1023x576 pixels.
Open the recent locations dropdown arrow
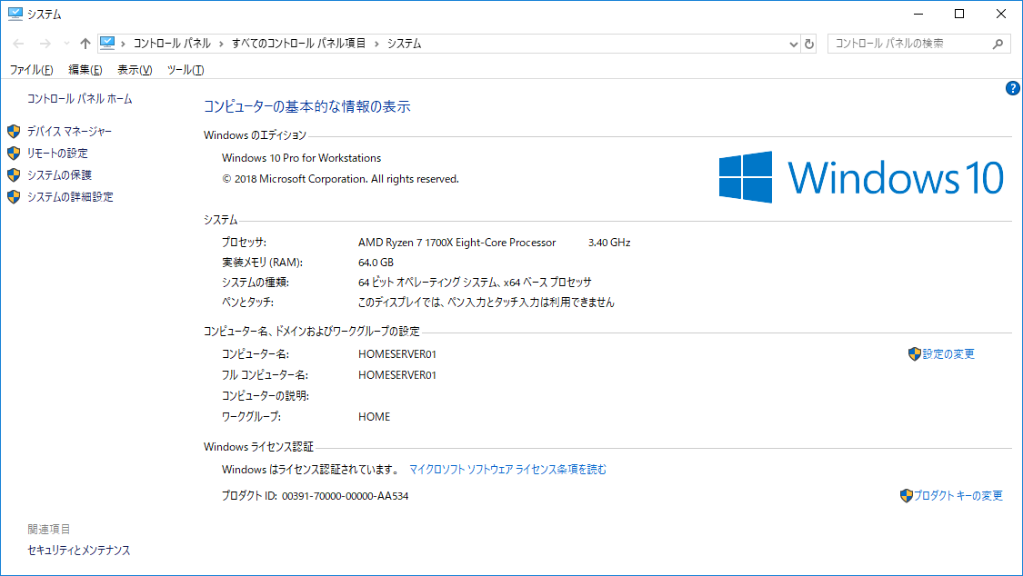click(66, 44)
